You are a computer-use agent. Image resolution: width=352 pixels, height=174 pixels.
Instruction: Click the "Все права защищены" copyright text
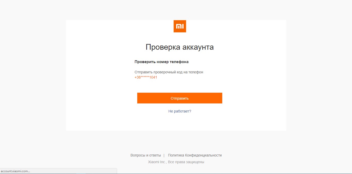click(x=186, y=162)
